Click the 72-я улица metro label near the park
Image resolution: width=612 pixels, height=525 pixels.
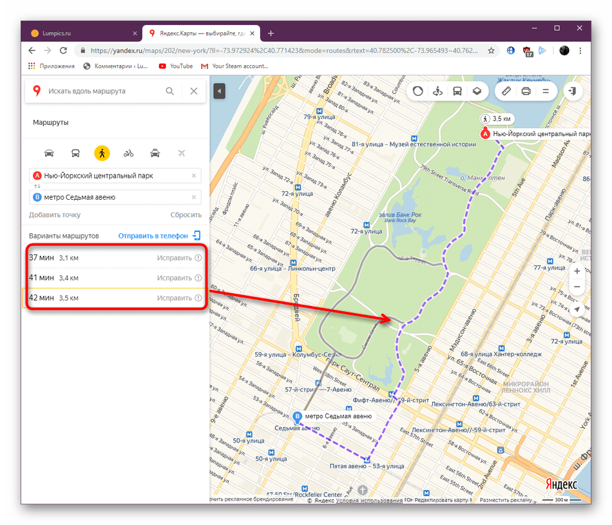tap(366, 231)
